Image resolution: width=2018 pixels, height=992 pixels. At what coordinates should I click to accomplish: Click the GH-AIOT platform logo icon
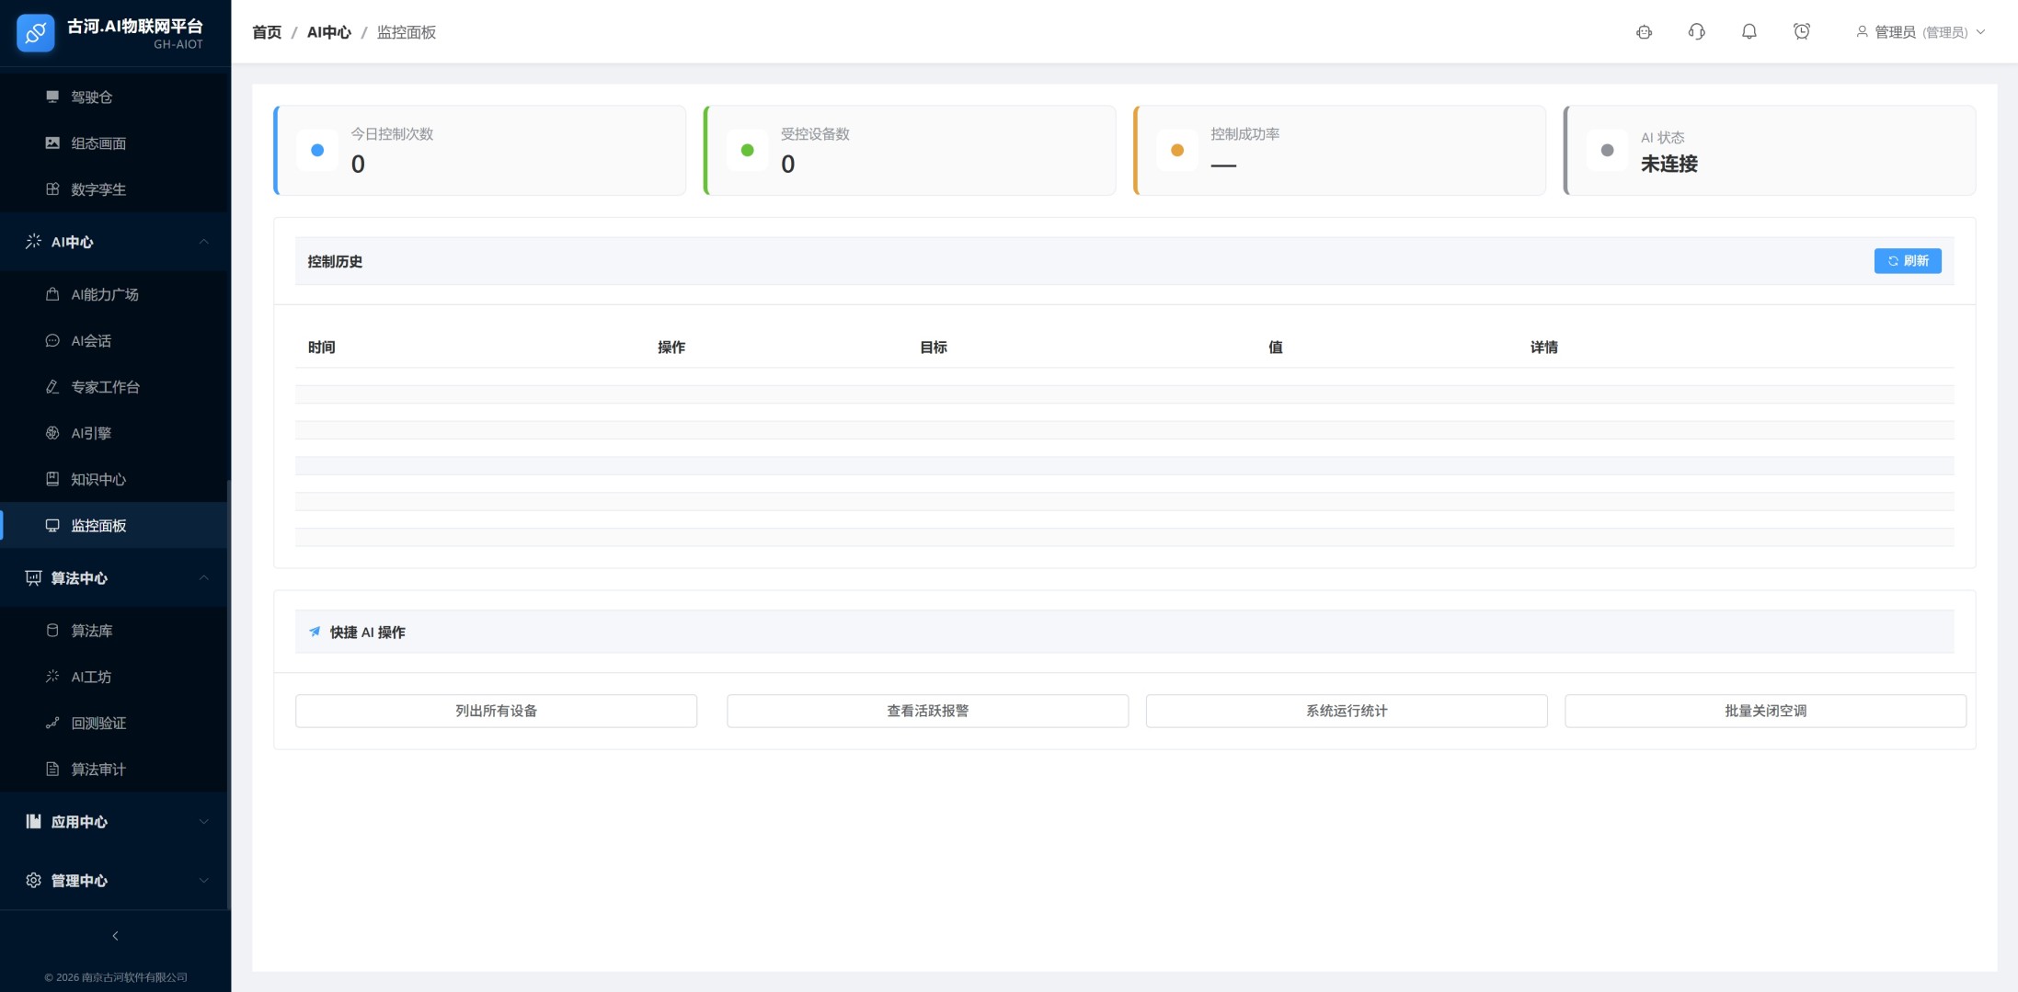(x=36, y=33)
